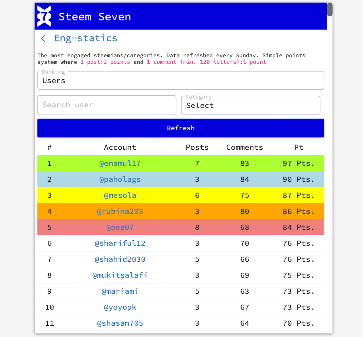Screen dimensions: 363x337
Task: Open @enamul17 account link
Action: click(120, 164)
